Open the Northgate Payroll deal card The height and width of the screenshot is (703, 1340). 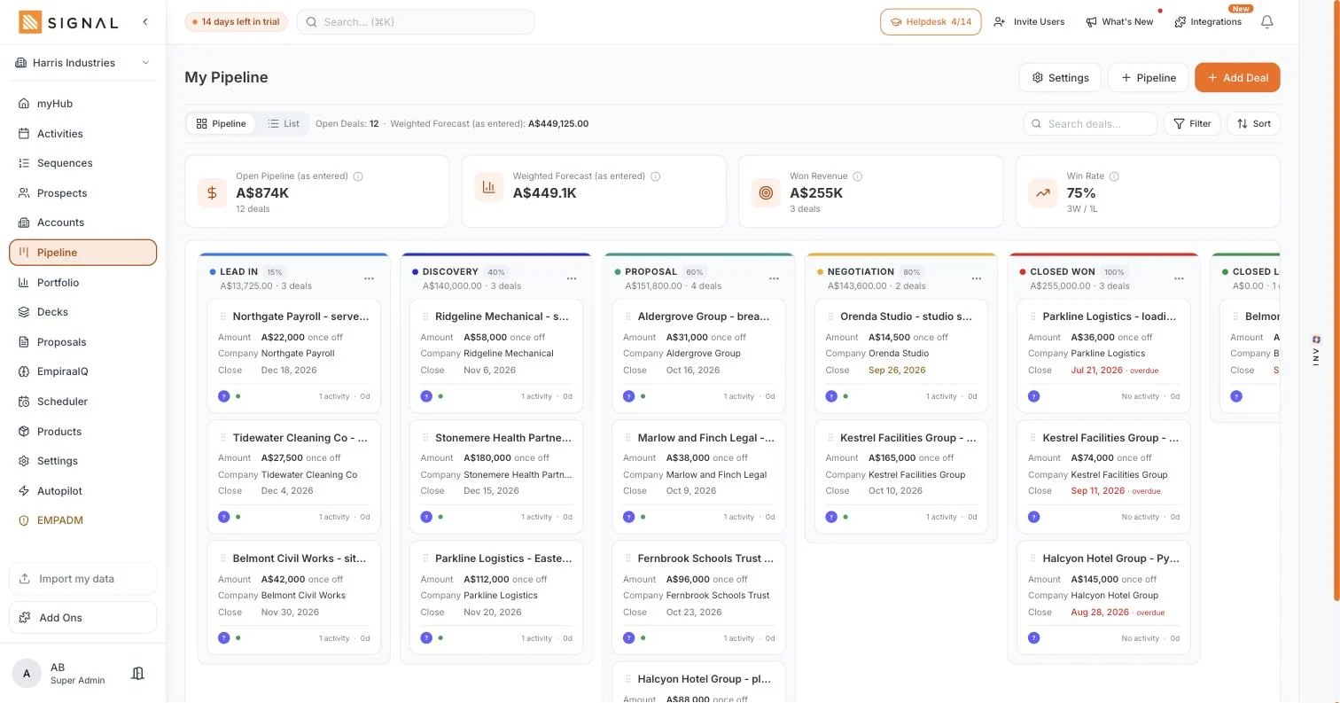click(x=293, y=355)
